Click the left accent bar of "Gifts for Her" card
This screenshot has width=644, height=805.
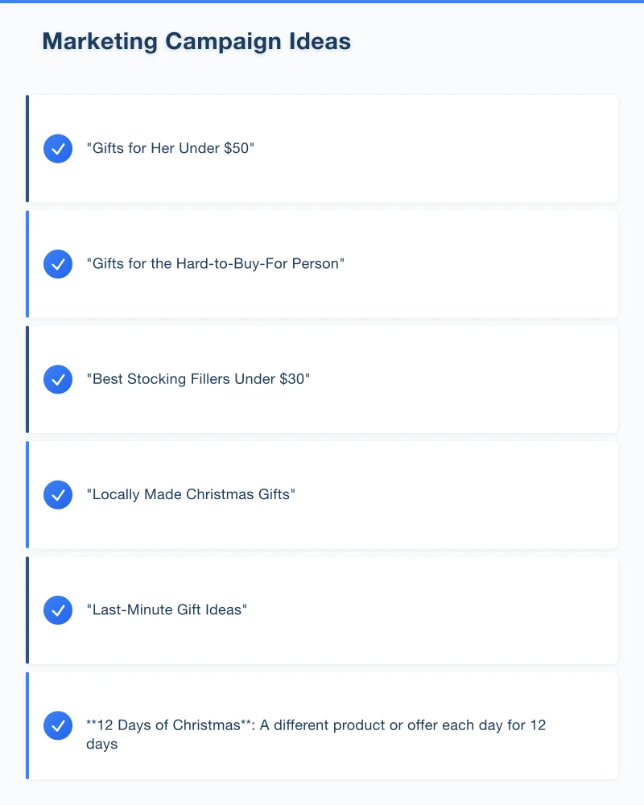coord(27,149)
